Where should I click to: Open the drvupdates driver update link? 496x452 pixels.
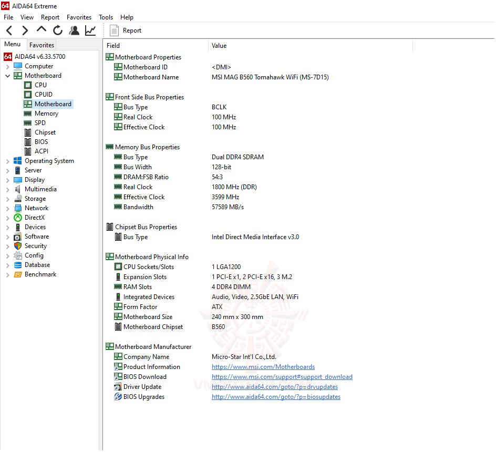[x=275, y=387]
